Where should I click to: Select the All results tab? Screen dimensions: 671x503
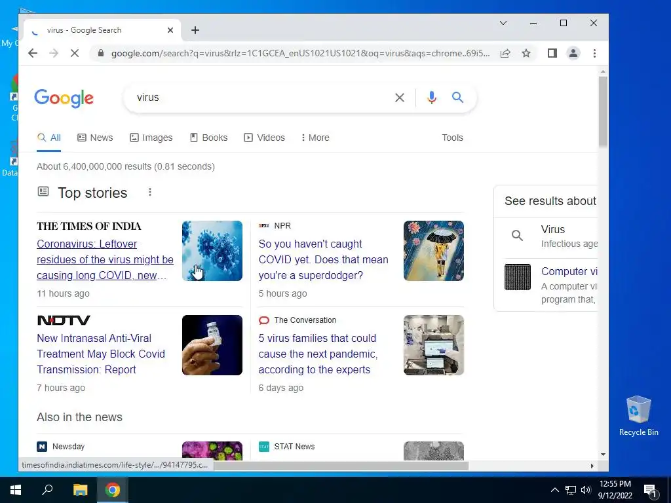point(48,138)
